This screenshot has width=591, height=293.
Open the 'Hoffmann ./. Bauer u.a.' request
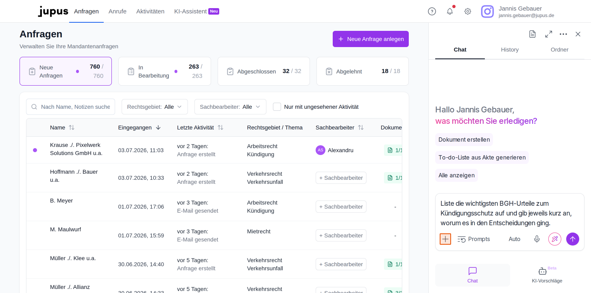pos(74,176)
